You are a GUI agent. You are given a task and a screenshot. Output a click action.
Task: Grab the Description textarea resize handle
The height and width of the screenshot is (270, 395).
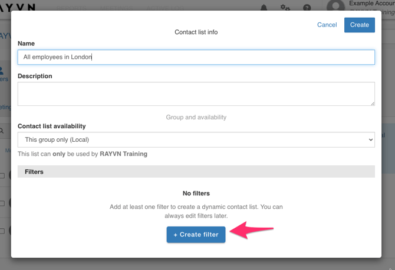tap(372, 104)
